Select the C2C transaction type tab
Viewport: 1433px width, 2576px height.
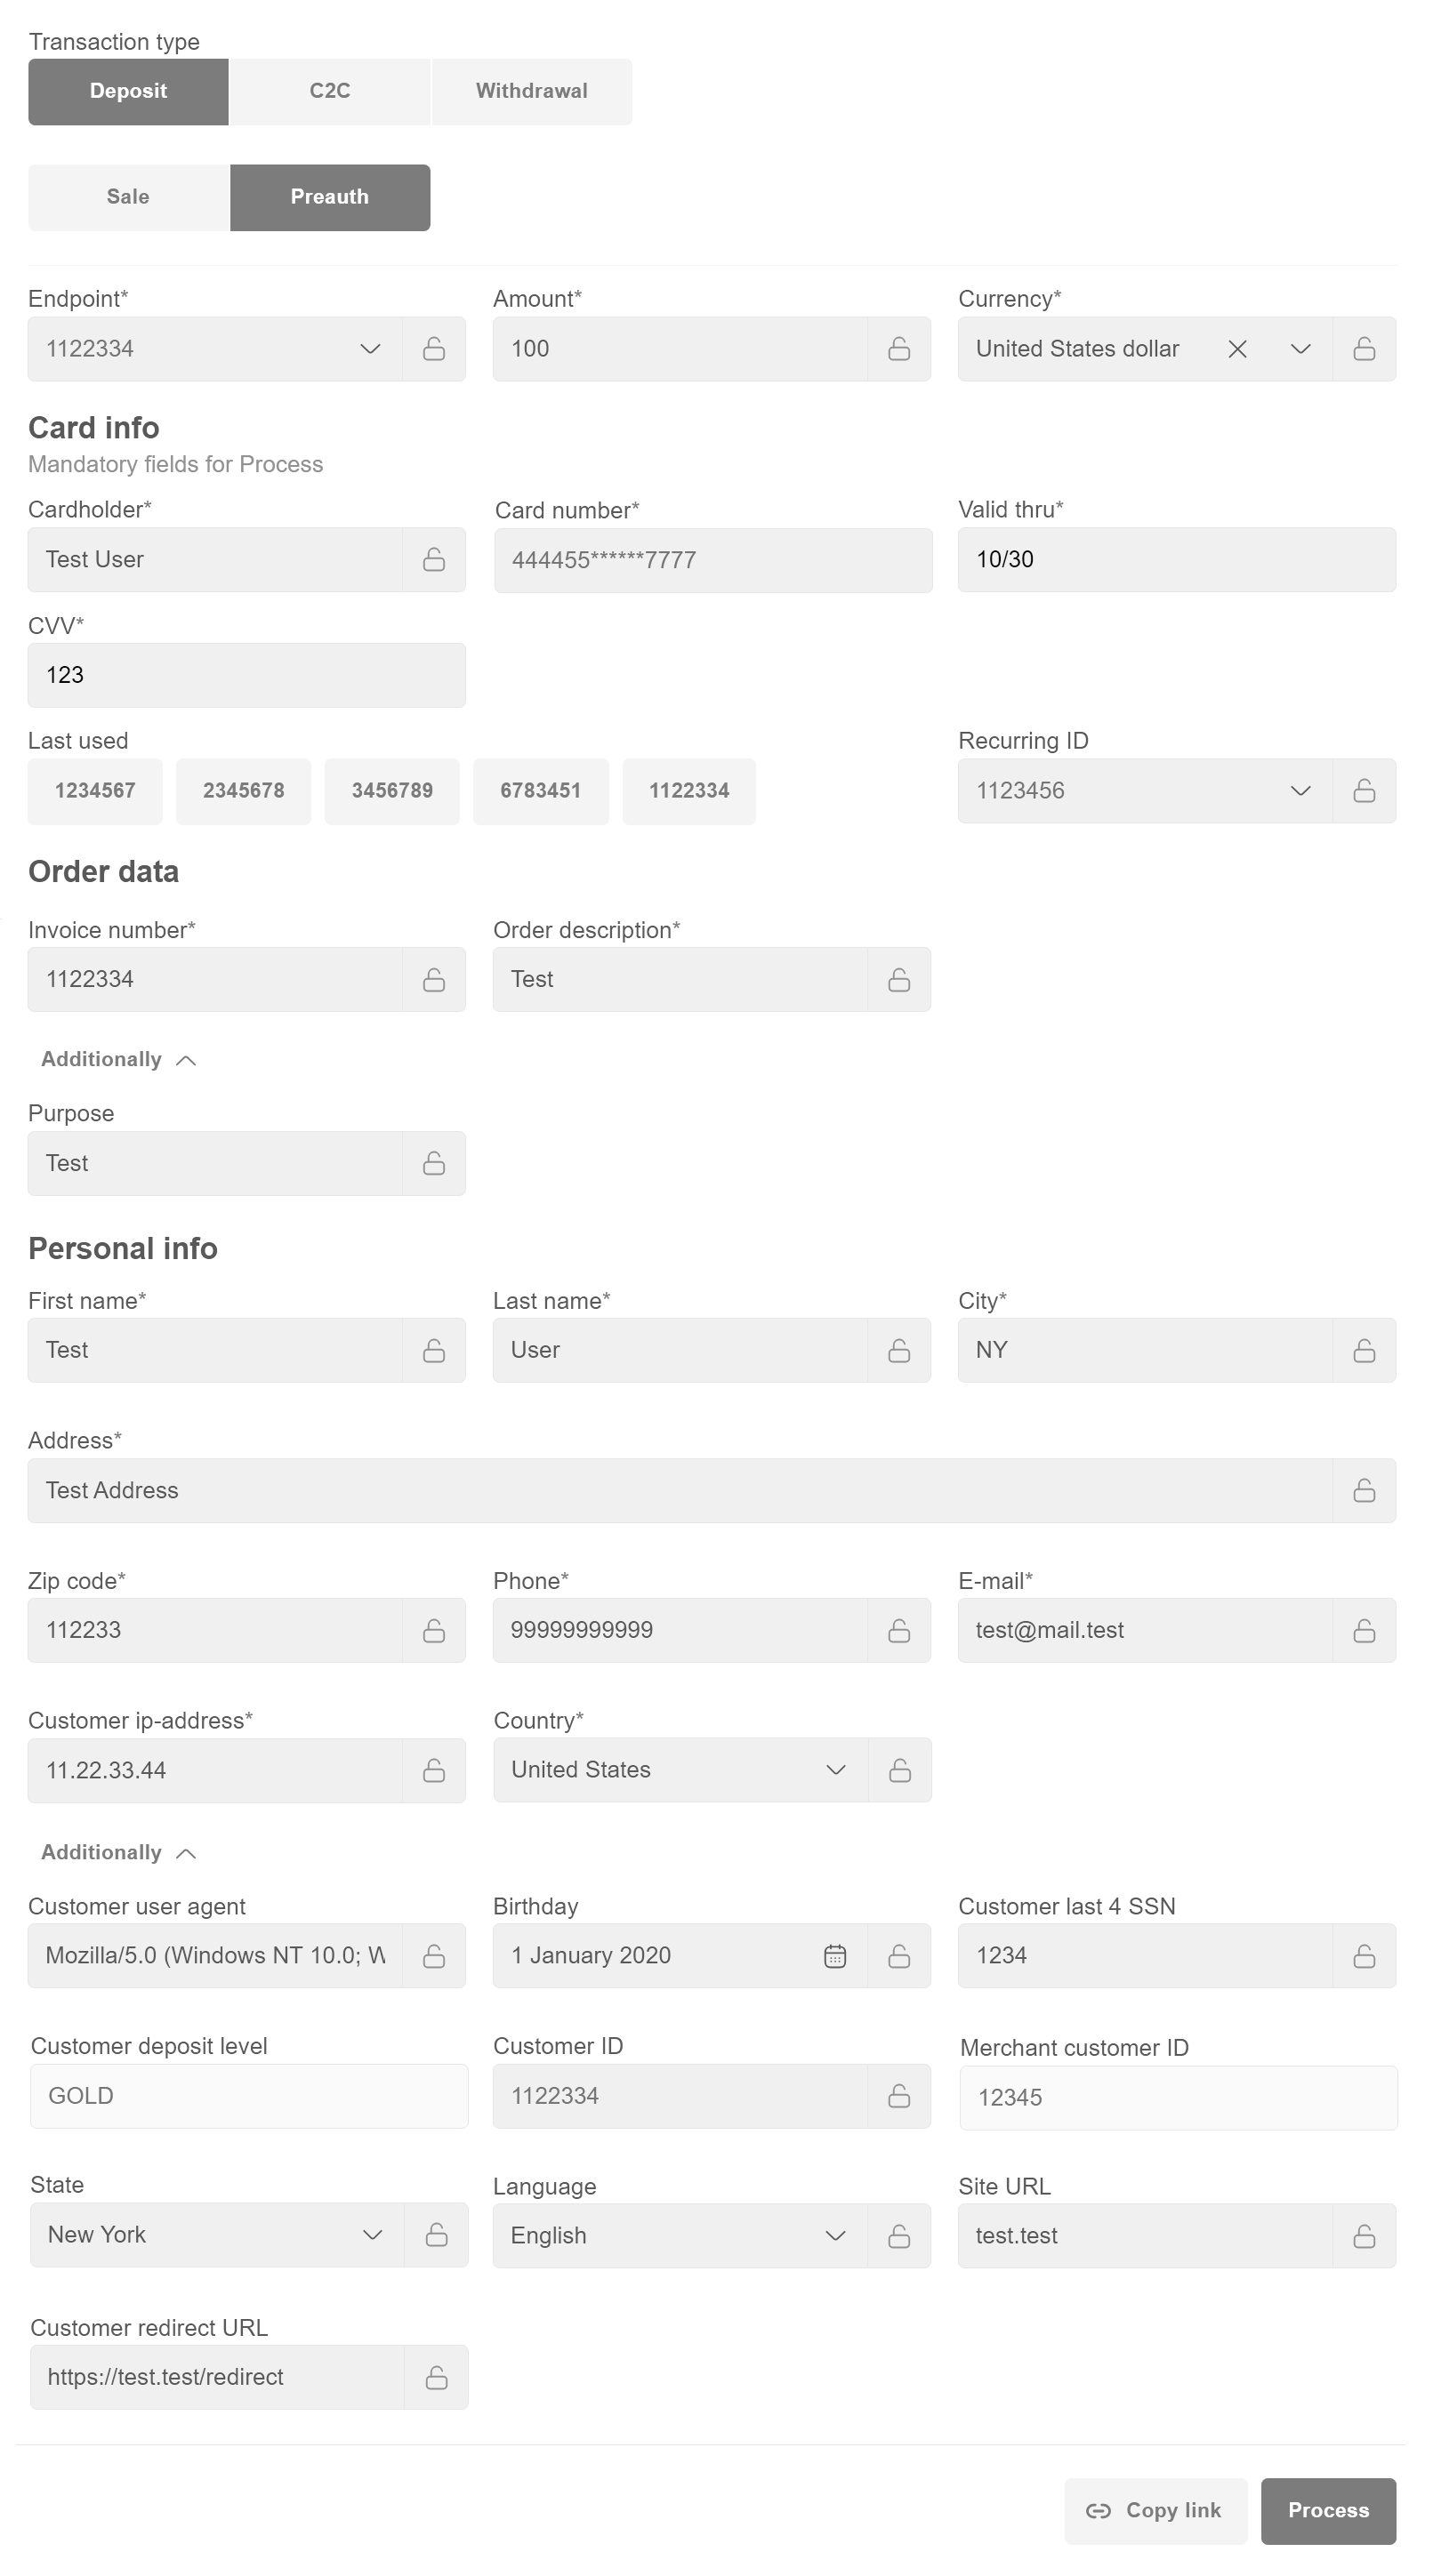[x=329, y=91]
